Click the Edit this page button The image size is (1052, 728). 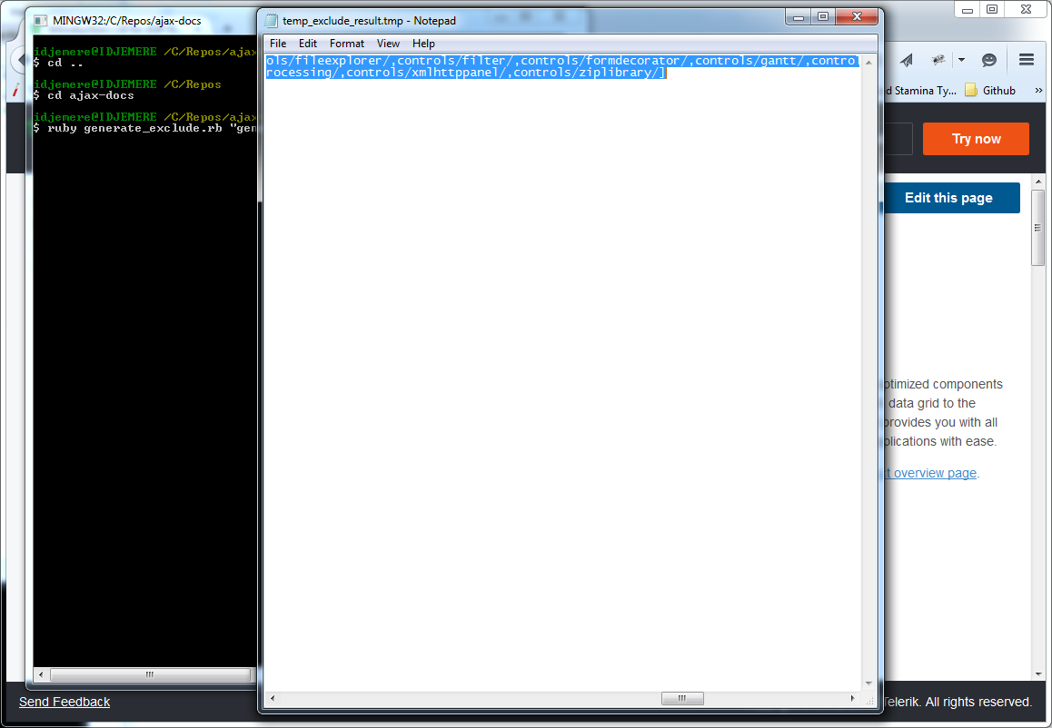tap(948, 198)
